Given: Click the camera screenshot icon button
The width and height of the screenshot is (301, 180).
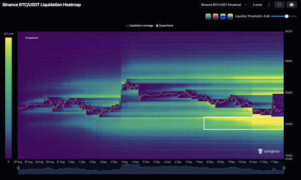Looking at the screenshot, I should tap(292, 5).
